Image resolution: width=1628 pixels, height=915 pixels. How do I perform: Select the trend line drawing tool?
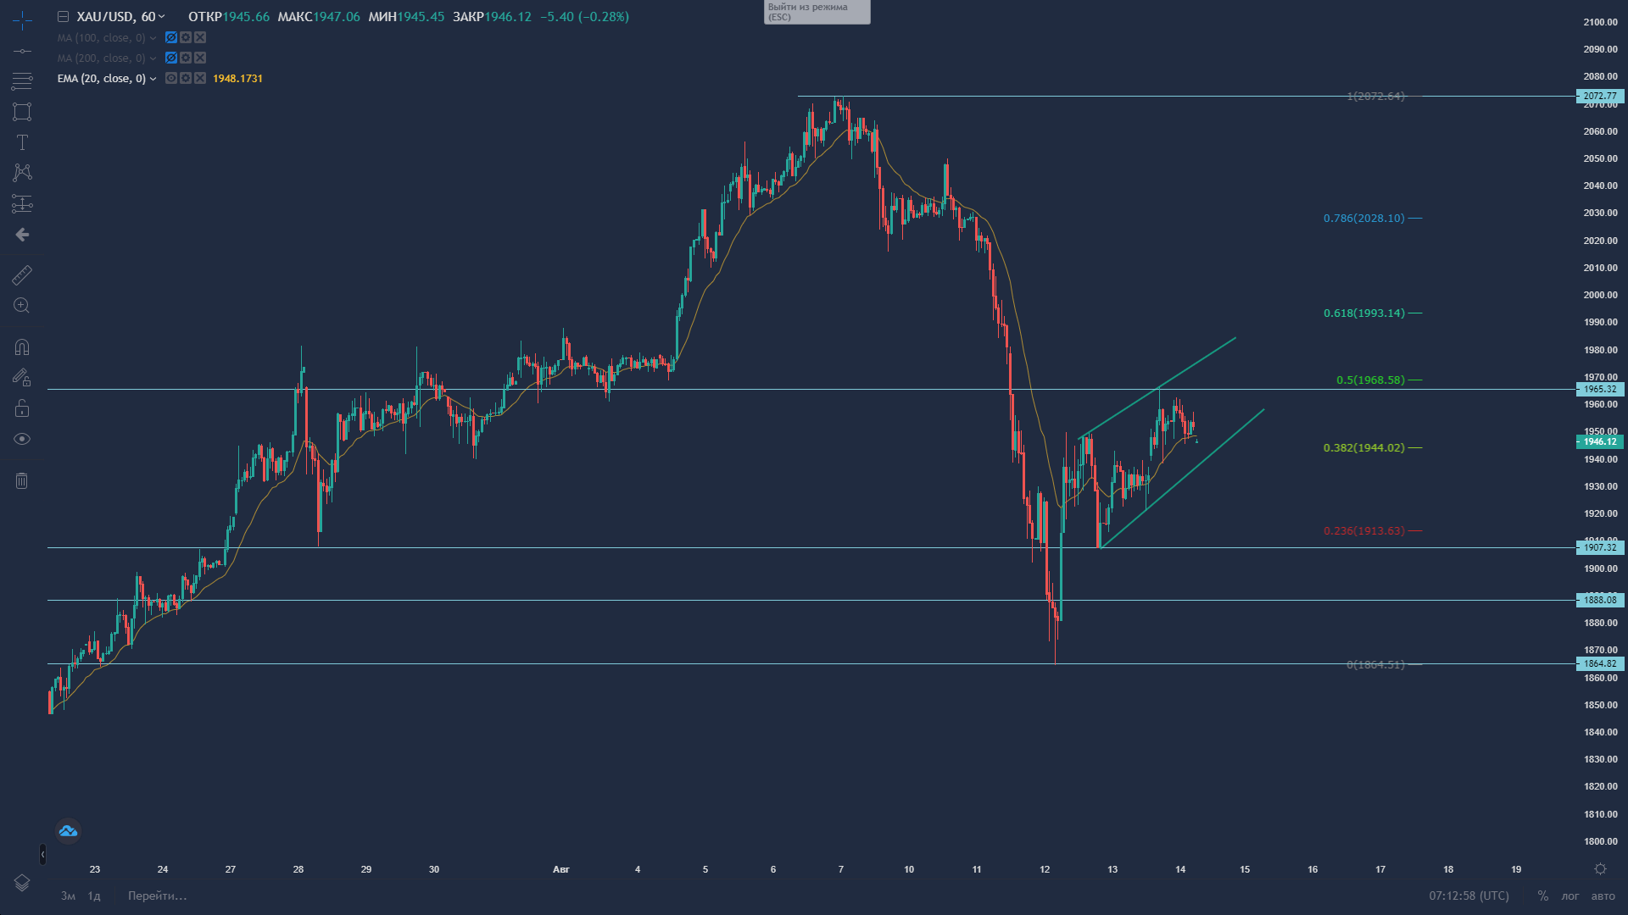coord(22,52)
